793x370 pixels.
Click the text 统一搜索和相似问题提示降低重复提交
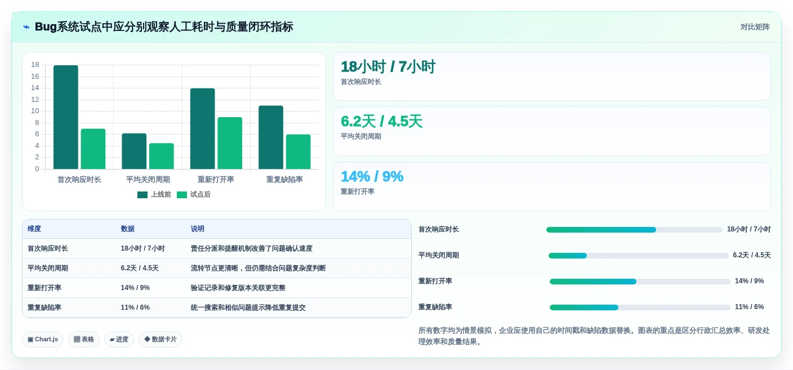248,307
